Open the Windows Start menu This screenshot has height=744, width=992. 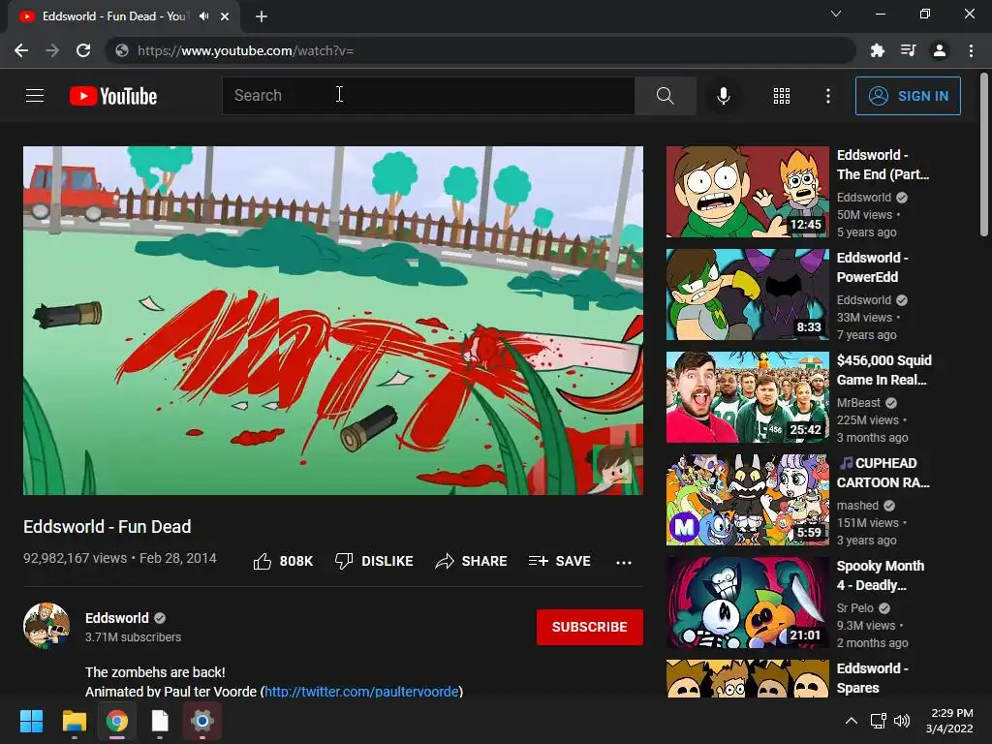point(31,721)
